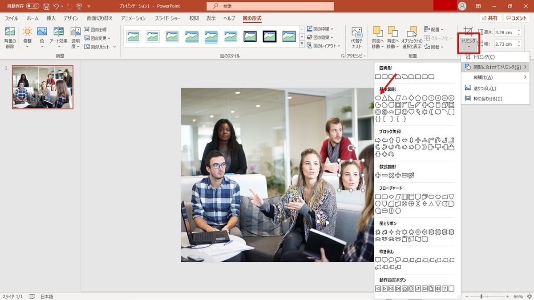Viewport: 534px width, 300px height.
Task: Click 背面へ移動 send backward button
Action: [392, 38]
